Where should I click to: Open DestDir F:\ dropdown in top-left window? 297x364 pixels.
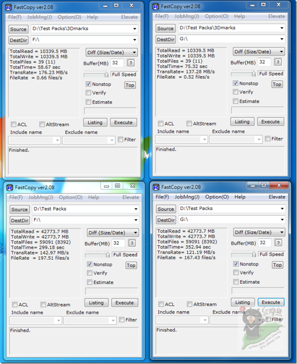pyautogui.click(x=135, y=40)
